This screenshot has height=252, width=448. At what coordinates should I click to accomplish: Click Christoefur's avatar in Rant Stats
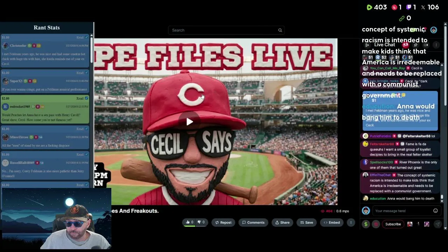5,45
